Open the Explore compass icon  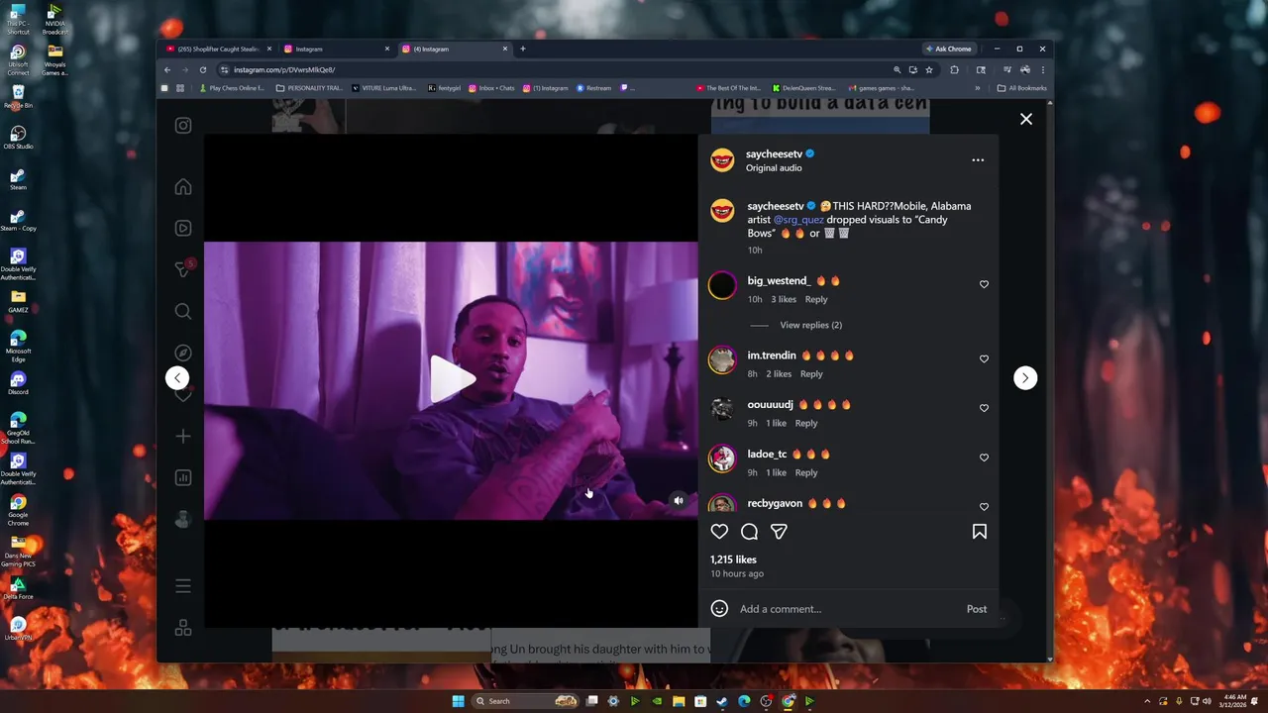183,353
